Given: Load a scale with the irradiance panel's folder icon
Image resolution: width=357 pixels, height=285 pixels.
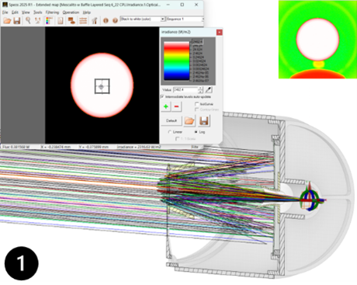Looking at the screenshot, I should pos(189,120).
